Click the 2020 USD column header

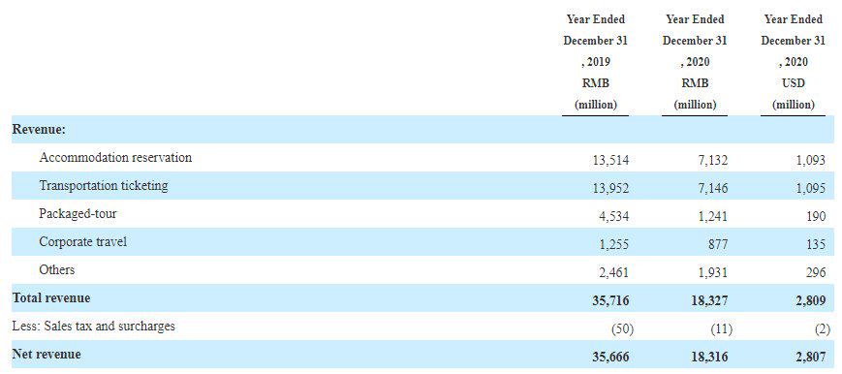point(793,62)
